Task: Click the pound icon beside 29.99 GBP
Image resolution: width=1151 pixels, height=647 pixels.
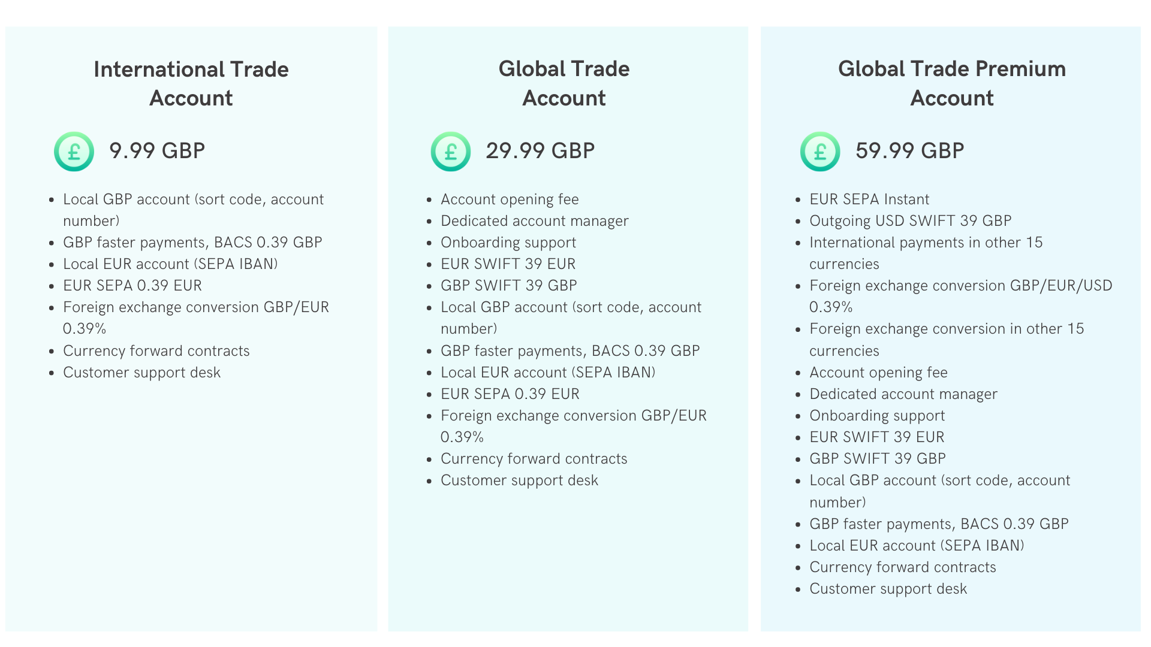Action: point(451,152)
